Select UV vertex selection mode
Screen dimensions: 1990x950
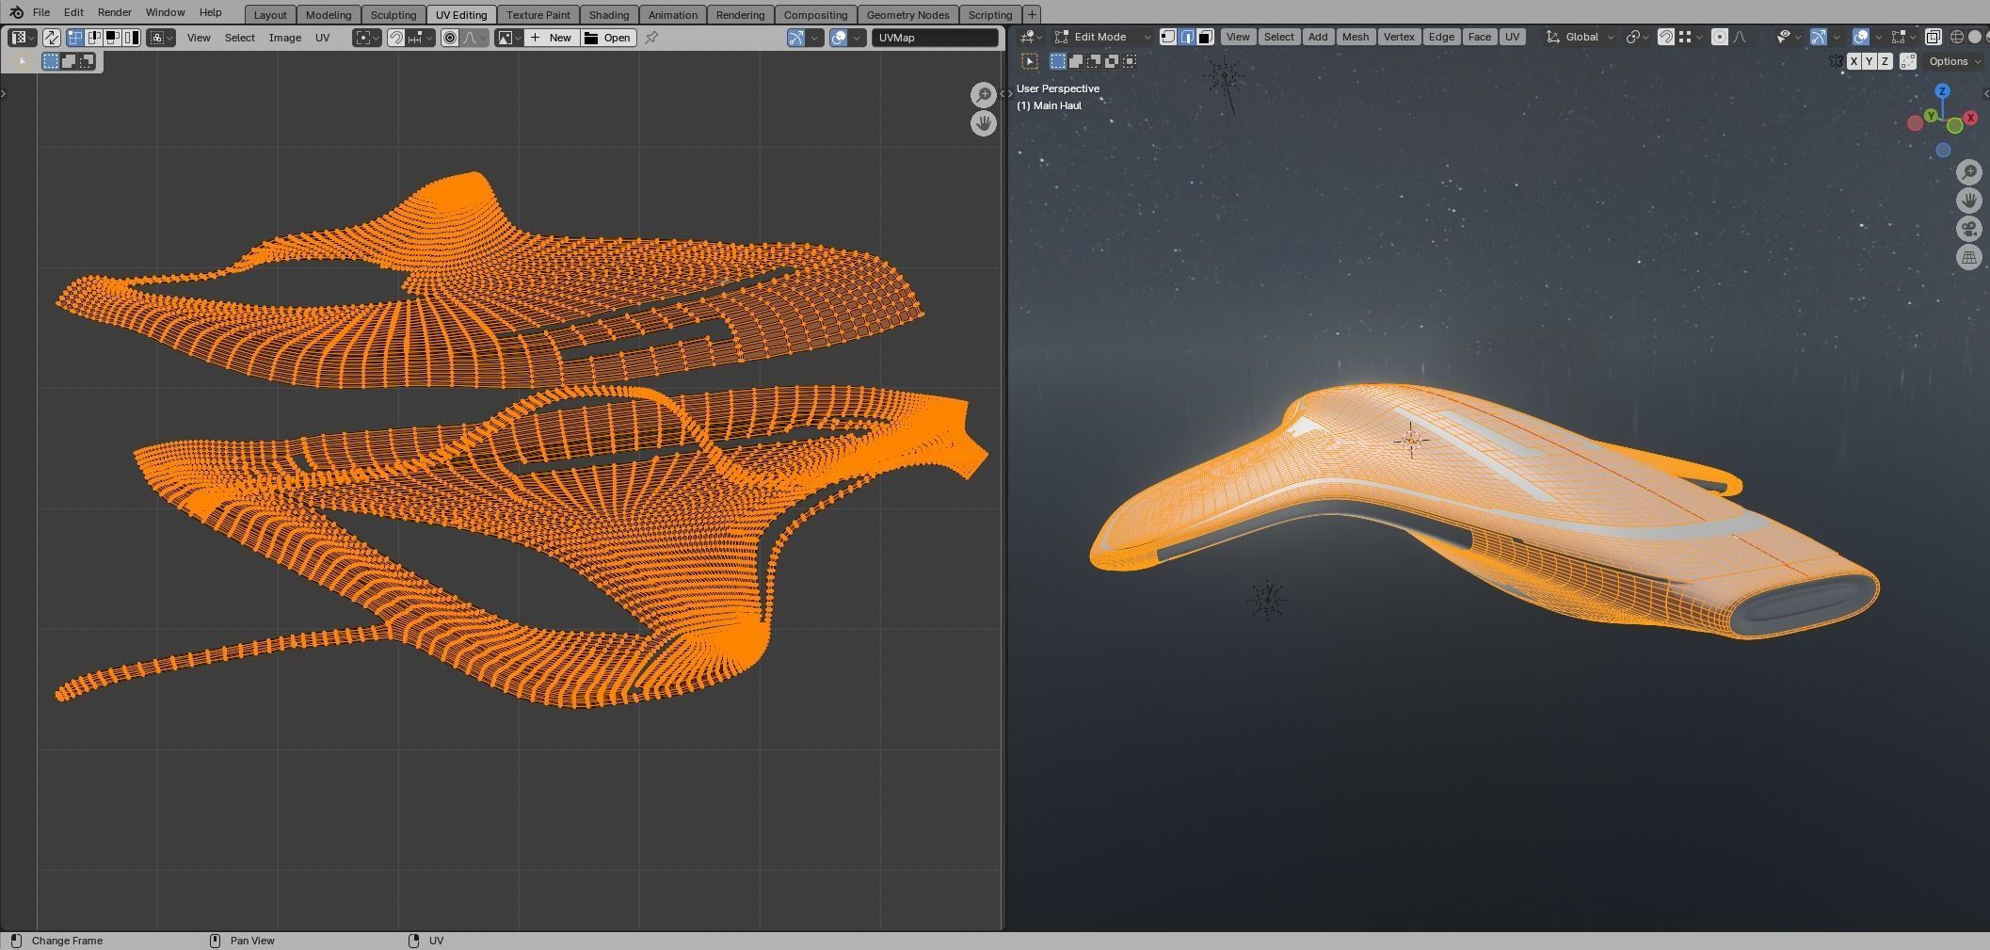(x=75, y=38)
